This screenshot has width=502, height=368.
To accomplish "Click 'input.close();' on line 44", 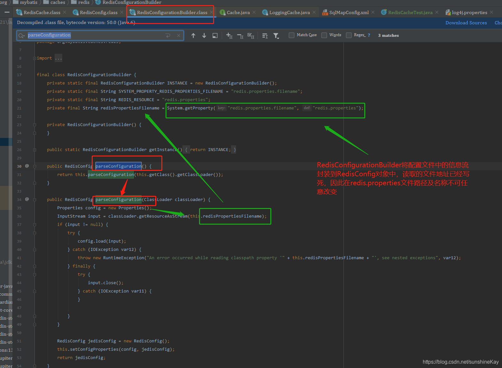I will point(105,283).
